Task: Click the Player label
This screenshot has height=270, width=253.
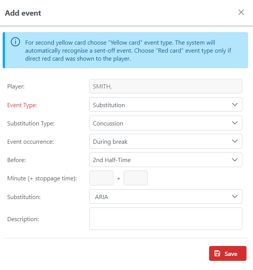Action: (16, 87)
